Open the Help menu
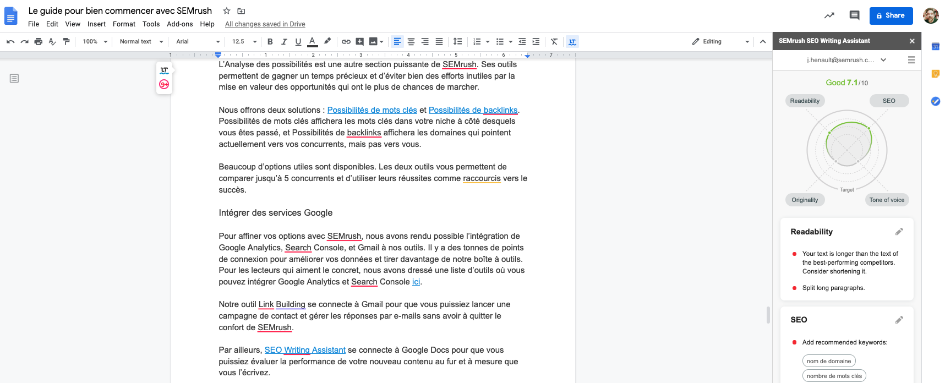The image size is (945, 383). (207, 24)
